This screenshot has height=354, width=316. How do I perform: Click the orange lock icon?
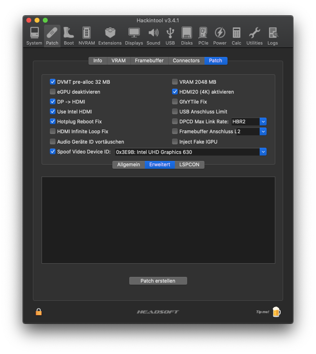pyautogui.click(x=39, y=312)
